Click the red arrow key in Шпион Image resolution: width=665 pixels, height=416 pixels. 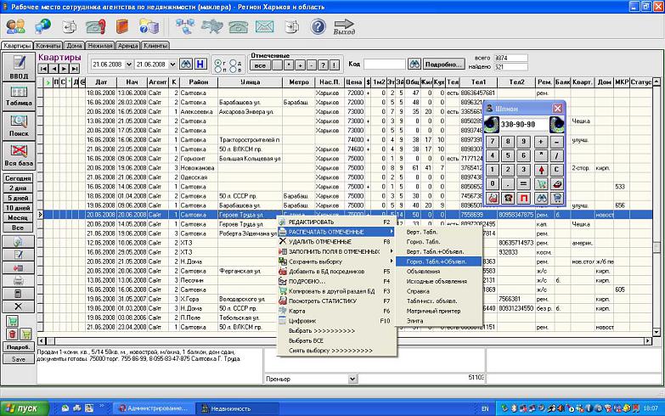pos(541,170)
